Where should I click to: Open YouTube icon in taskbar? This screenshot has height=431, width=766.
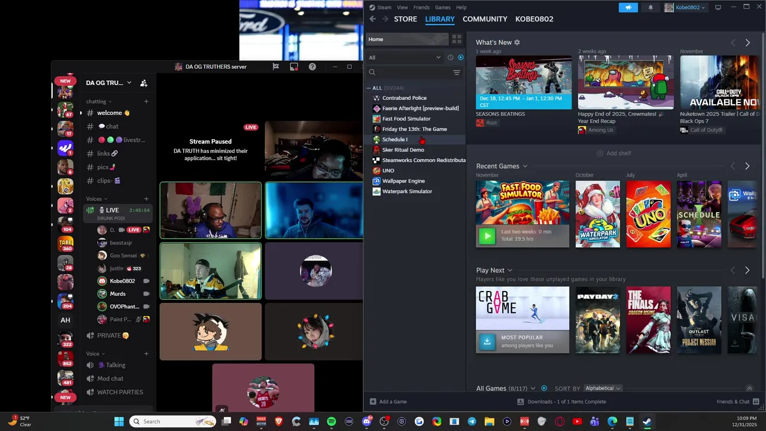point(577,421)
